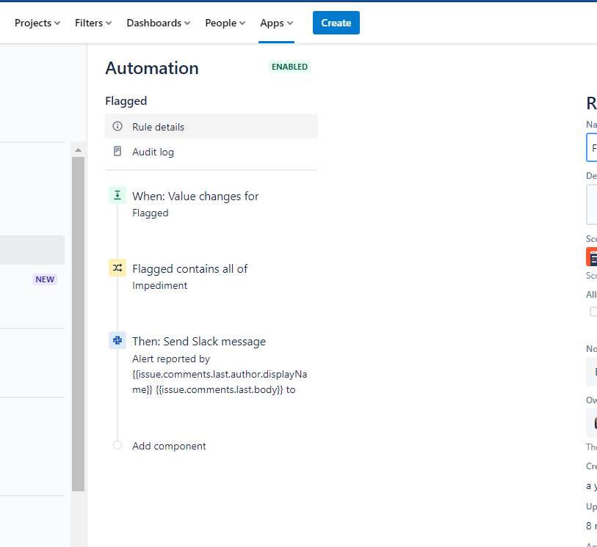Open the When: Value changes for trigger
Image resolution: width=597 pixels, height=547 pixels.
pyautogui.click(x=195, y=197)
